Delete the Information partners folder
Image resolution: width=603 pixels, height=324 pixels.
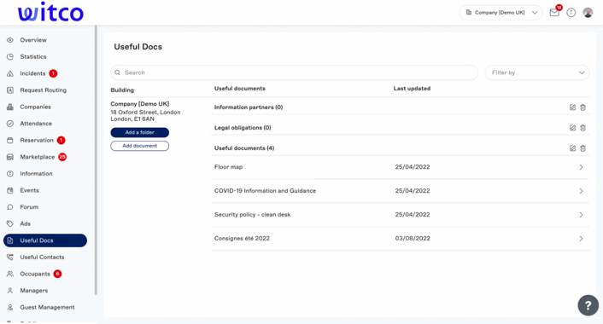583,107
